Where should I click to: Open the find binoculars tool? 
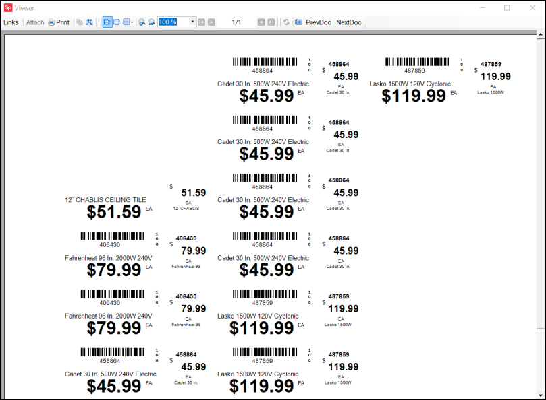(x=90, y=22)
